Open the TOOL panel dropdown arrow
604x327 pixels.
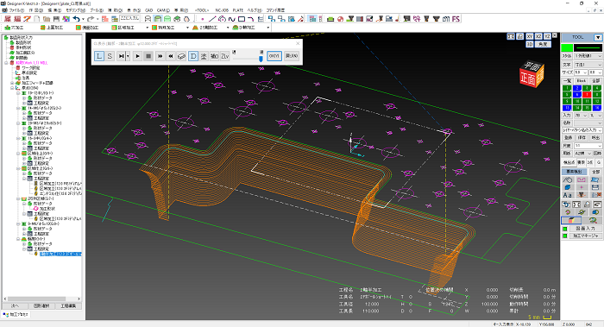(x=598, y=37)
